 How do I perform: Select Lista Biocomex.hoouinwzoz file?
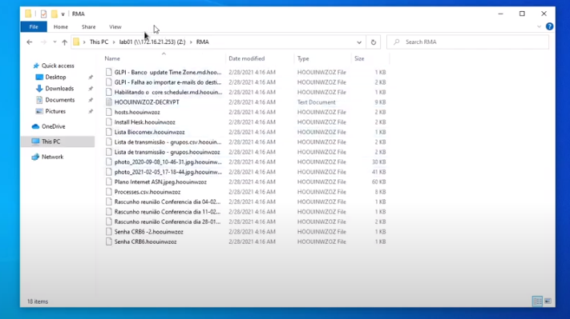pyautogui.click(x=149, y=132)
